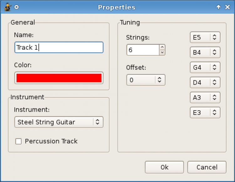Enable the Percussion Track checkbox
This screenshot has width=235, height=182.
(x=19, y=141)
